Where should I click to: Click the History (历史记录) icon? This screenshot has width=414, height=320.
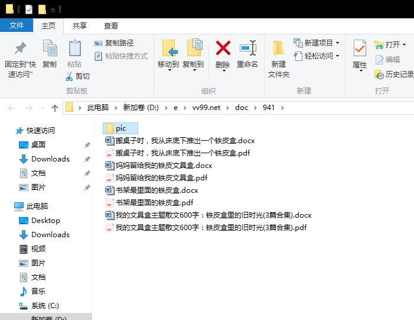point(379,75)
